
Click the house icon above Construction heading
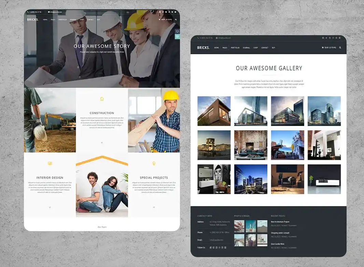[102, 99]
